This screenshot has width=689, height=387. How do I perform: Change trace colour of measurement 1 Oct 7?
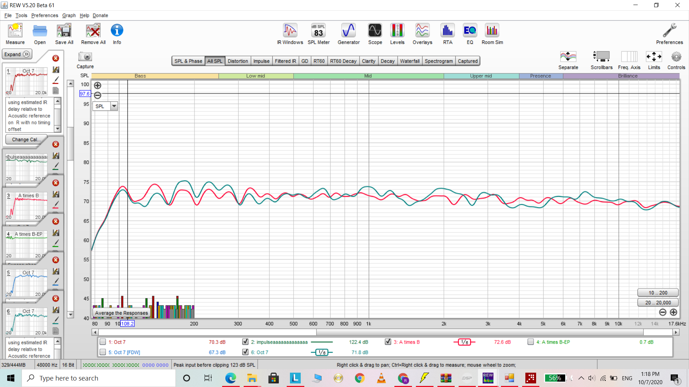click(x=56, y=80)
